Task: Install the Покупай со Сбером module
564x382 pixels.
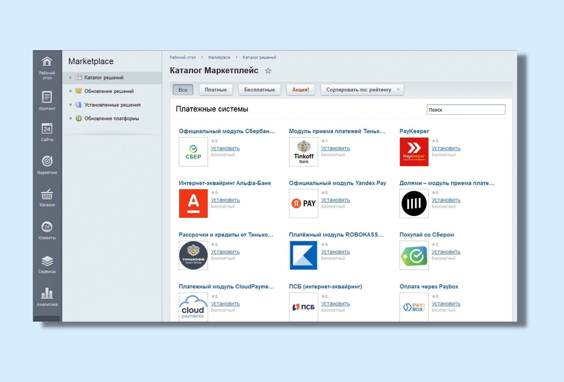Action: click(x=446, y=252)
